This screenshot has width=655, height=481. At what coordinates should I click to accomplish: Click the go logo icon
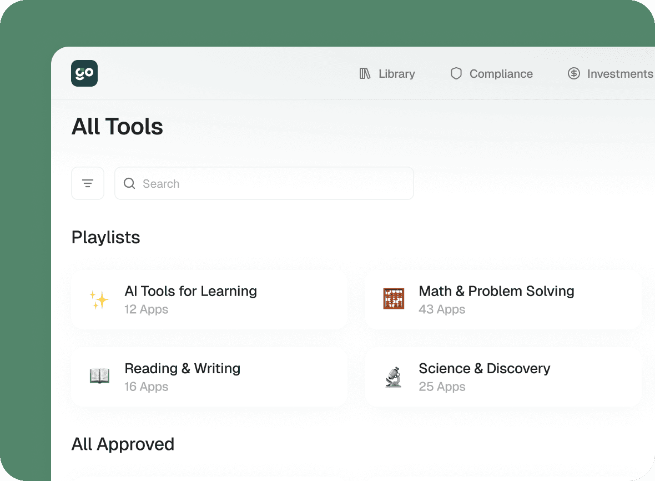(84, 73)
